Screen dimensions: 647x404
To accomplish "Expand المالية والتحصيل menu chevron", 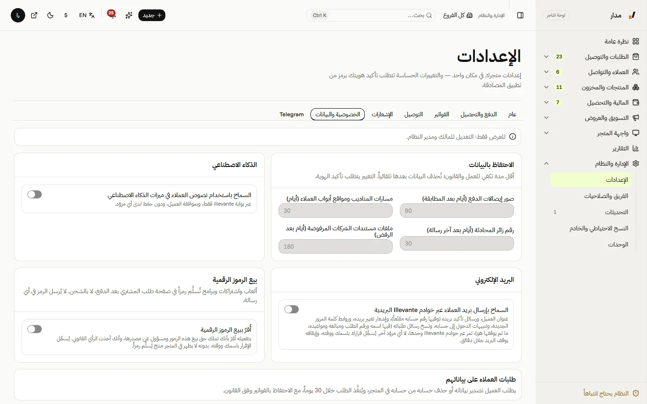I will (x=546, y=102).
